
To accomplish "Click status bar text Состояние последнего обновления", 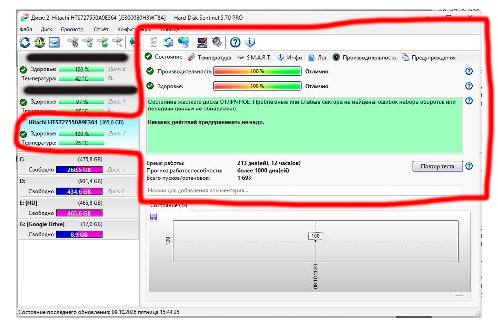I will (x=99, y=312).
